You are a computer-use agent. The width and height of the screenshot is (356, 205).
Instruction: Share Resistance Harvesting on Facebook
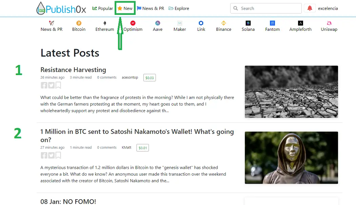pos(44,85)
